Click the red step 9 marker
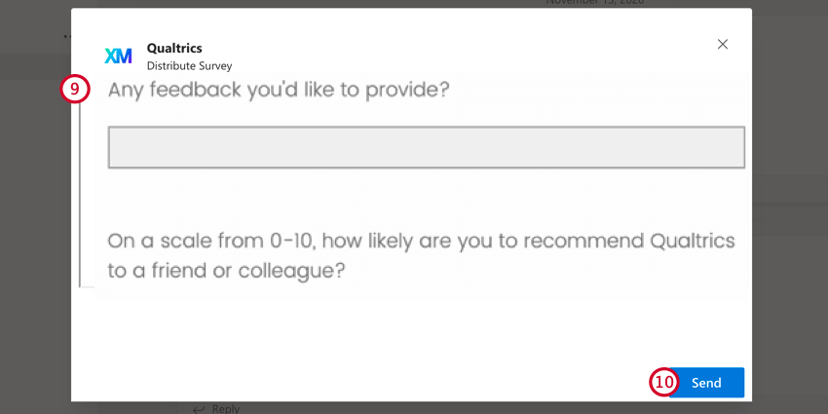Screen dimensions: 828x414 (x=75, y=90)
